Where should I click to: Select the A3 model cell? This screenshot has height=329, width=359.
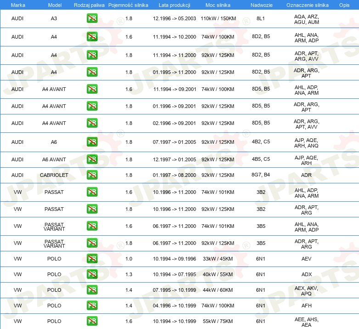click(x=54, y=18)
